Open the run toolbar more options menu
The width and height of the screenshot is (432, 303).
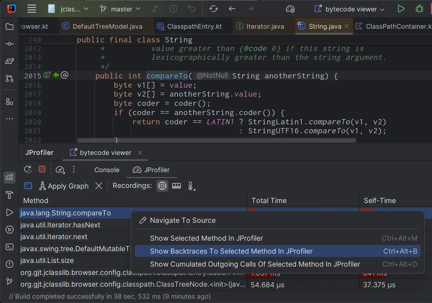[x=74, y=169]
